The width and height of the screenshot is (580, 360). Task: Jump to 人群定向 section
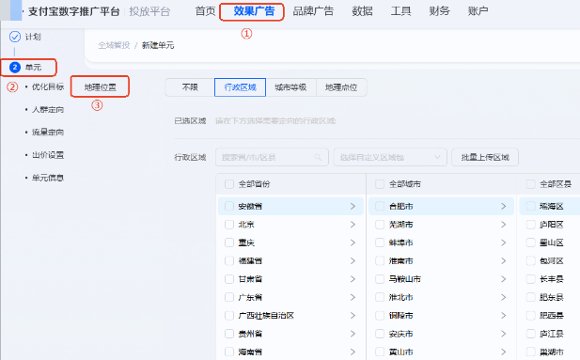48,110
